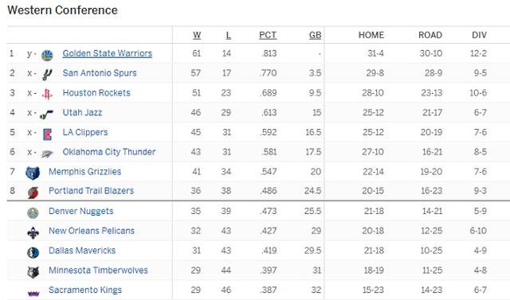510x300 pixels.
Task: Click the Dallas Mavericks logo icon
Action: [33, 252]
